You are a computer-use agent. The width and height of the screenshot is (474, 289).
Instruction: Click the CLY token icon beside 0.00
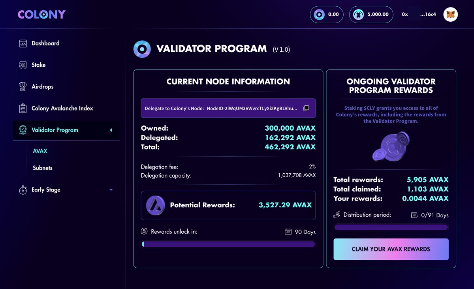point(319,15)
